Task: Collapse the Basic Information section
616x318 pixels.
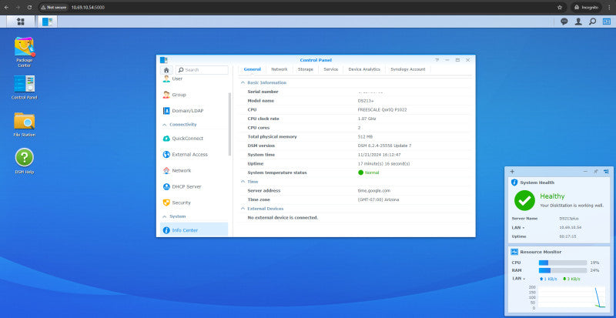Action: tap(243, 82)
